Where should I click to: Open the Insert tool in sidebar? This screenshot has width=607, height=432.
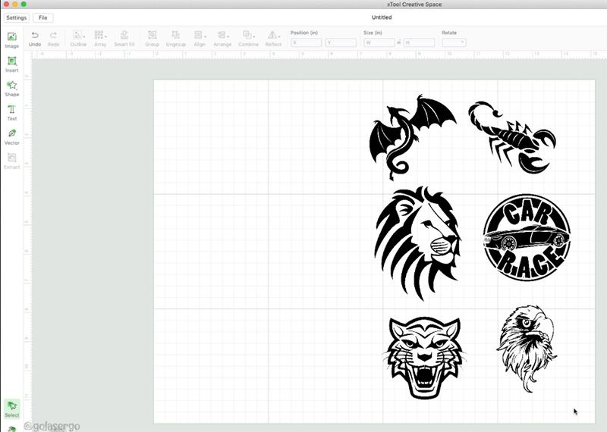coord(12,61)
